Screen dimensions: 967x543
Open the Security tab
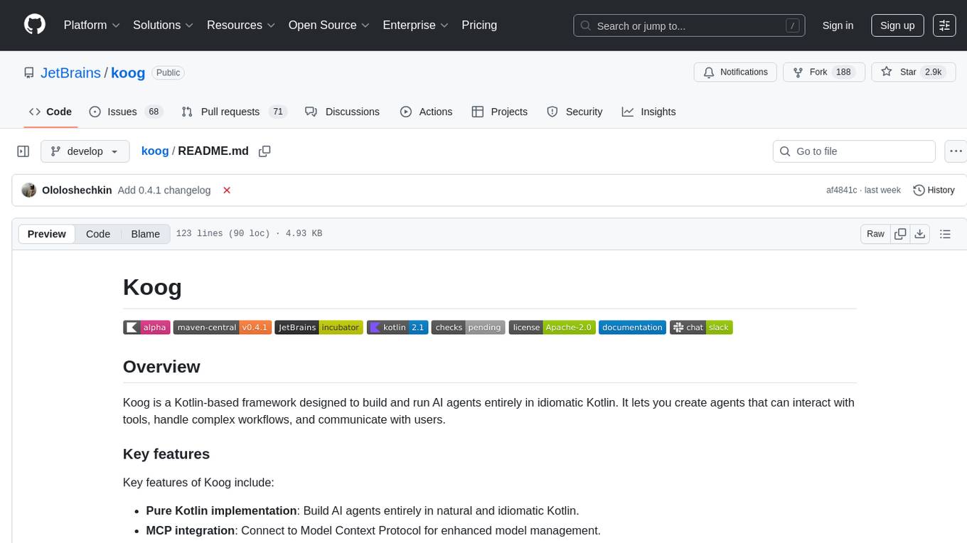(575, 112)
